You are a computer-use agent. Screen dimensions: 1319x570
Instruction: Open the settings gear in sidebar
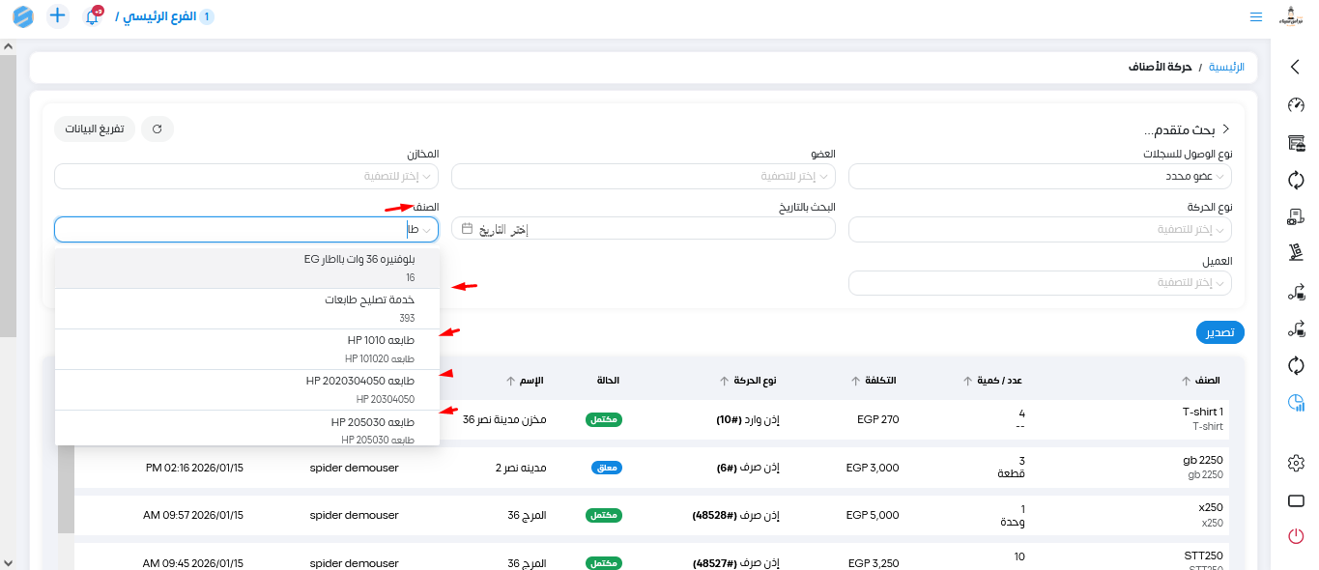point(1296,464)
